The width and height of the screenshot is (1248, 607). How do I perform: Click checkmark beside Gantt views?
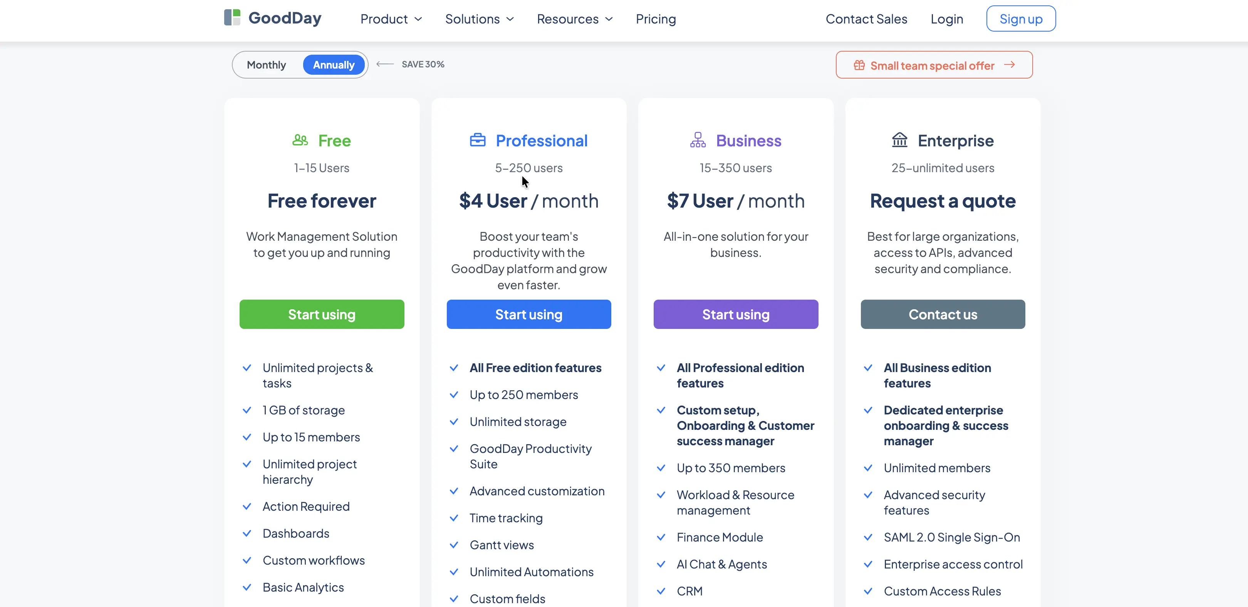tap(454, 545)
